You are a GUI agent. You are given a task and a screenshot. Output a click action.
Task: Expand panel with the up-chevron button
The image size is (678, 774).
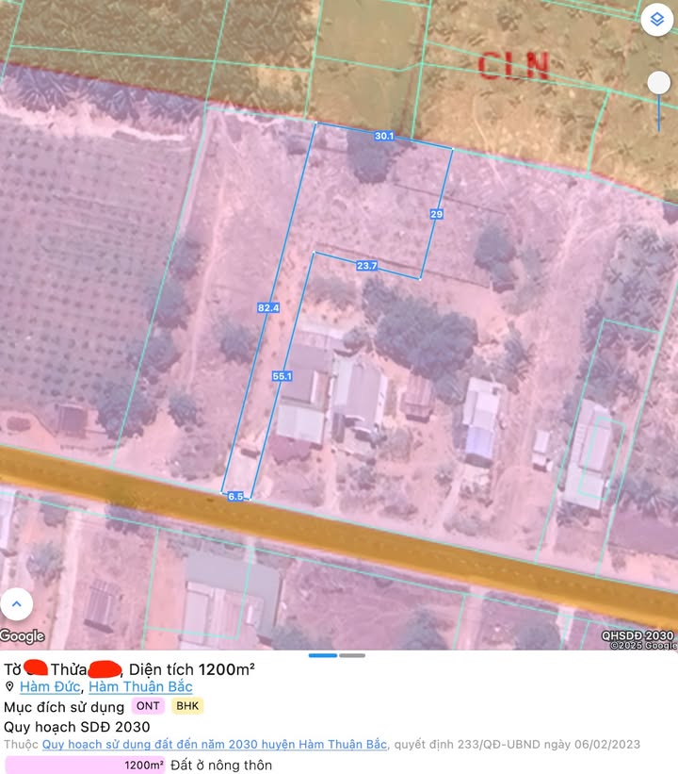click(16, 604)
